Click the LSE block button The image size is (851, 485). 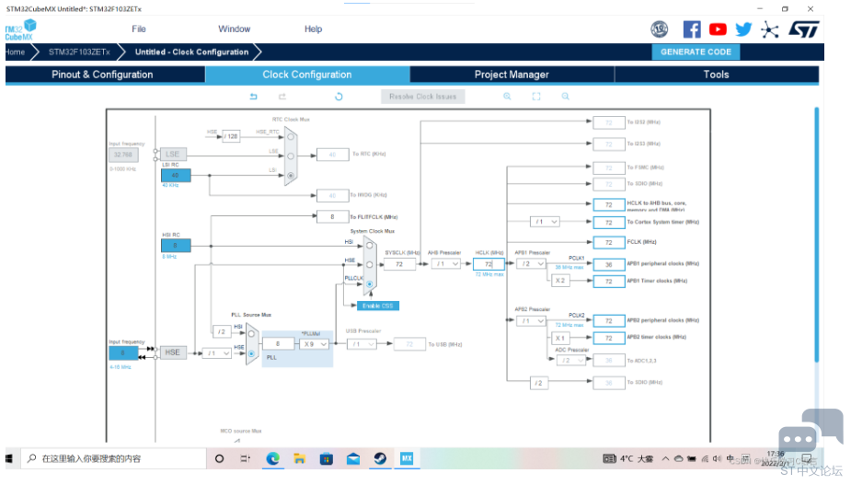coord(173,155)
